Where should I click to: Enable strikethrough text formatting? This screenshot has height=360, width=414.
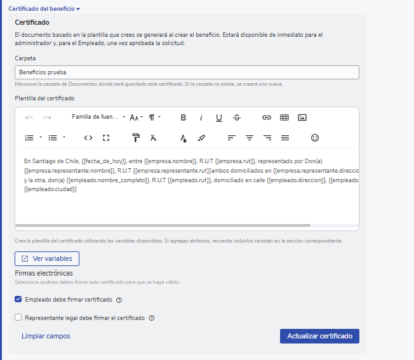237,117
